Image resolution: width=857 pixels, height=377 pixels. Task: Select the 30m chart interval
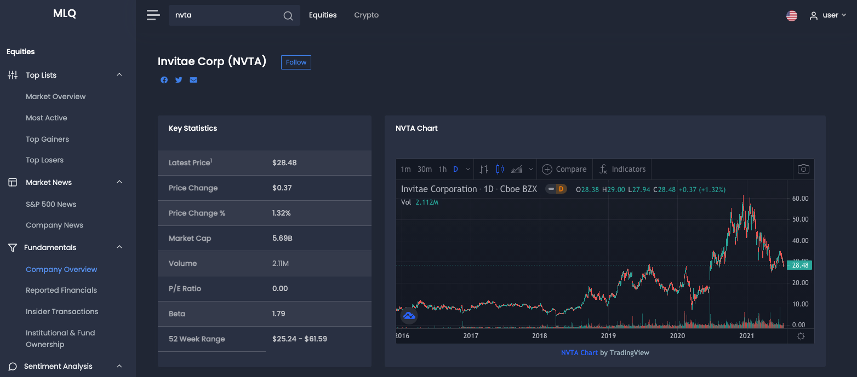[425, 169]
